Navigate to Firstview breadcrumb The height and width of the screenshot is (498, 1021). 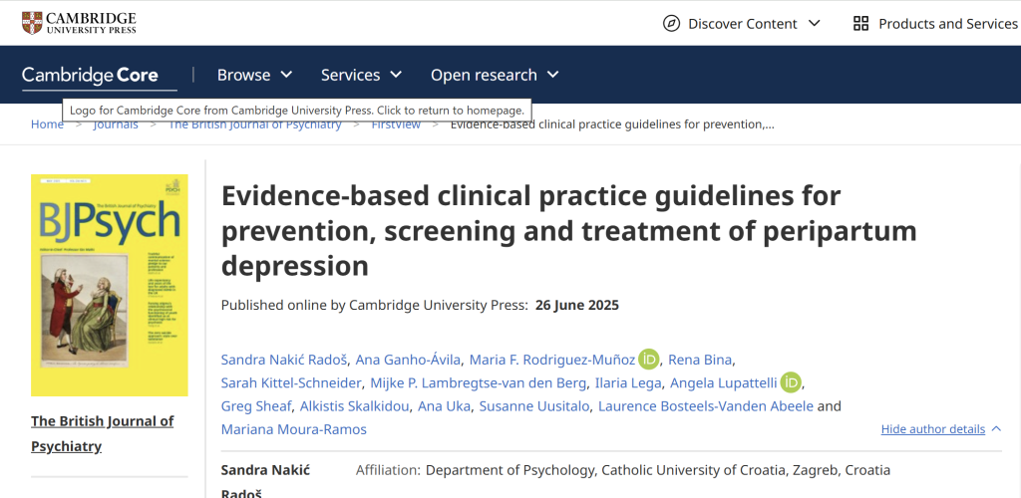pos(396,124)
